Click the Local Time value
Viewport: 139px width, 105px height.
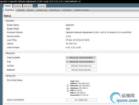click(x=78, y=40)
